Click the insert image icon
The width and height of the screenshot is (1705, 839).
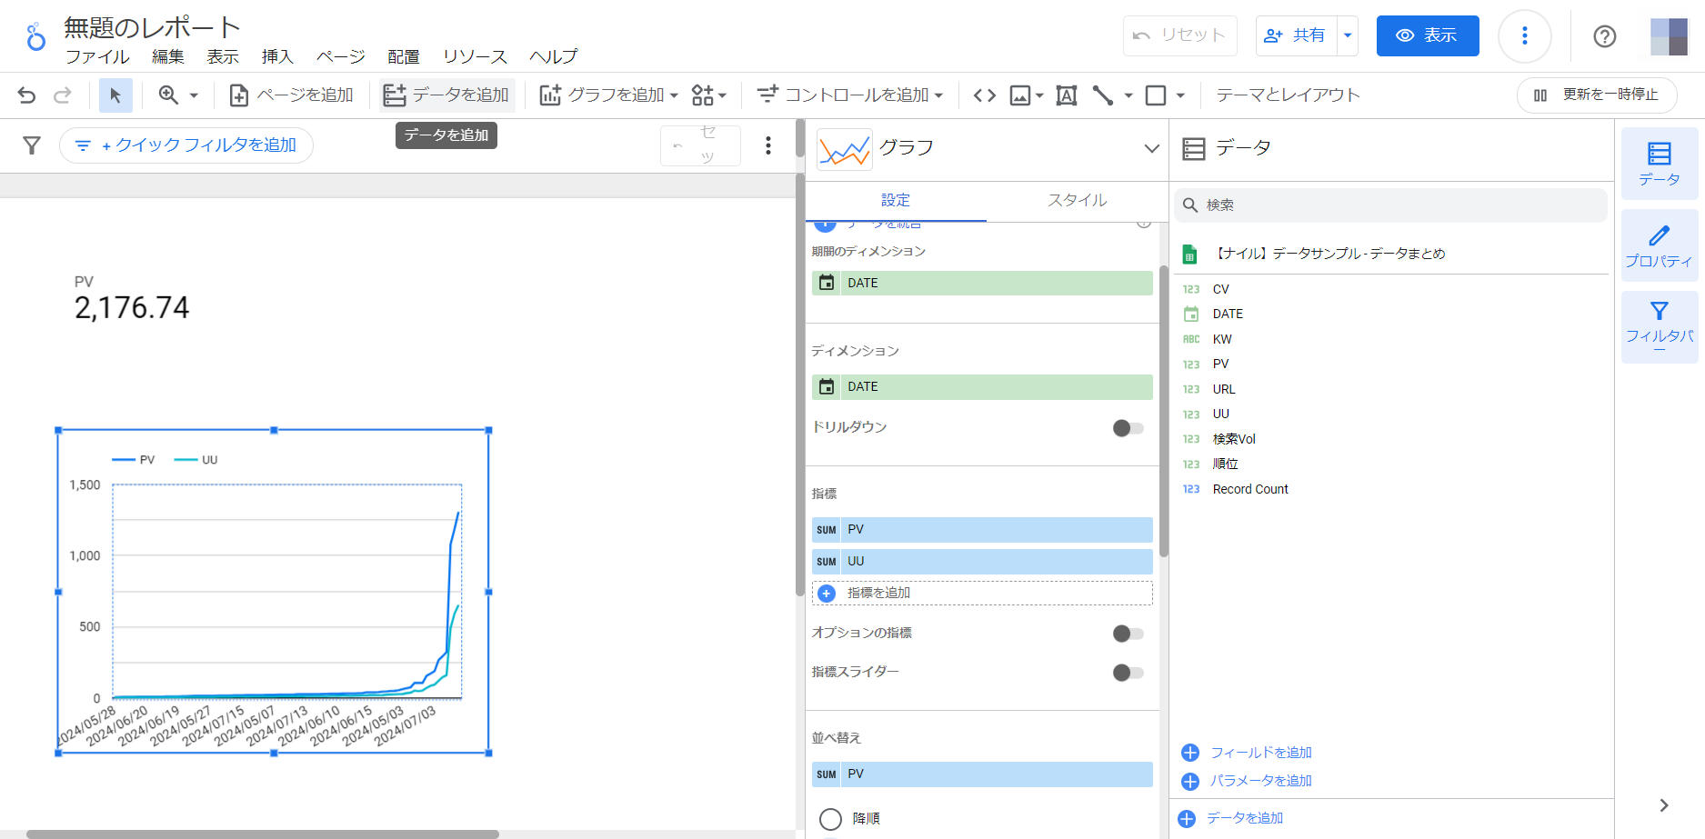1020,95
